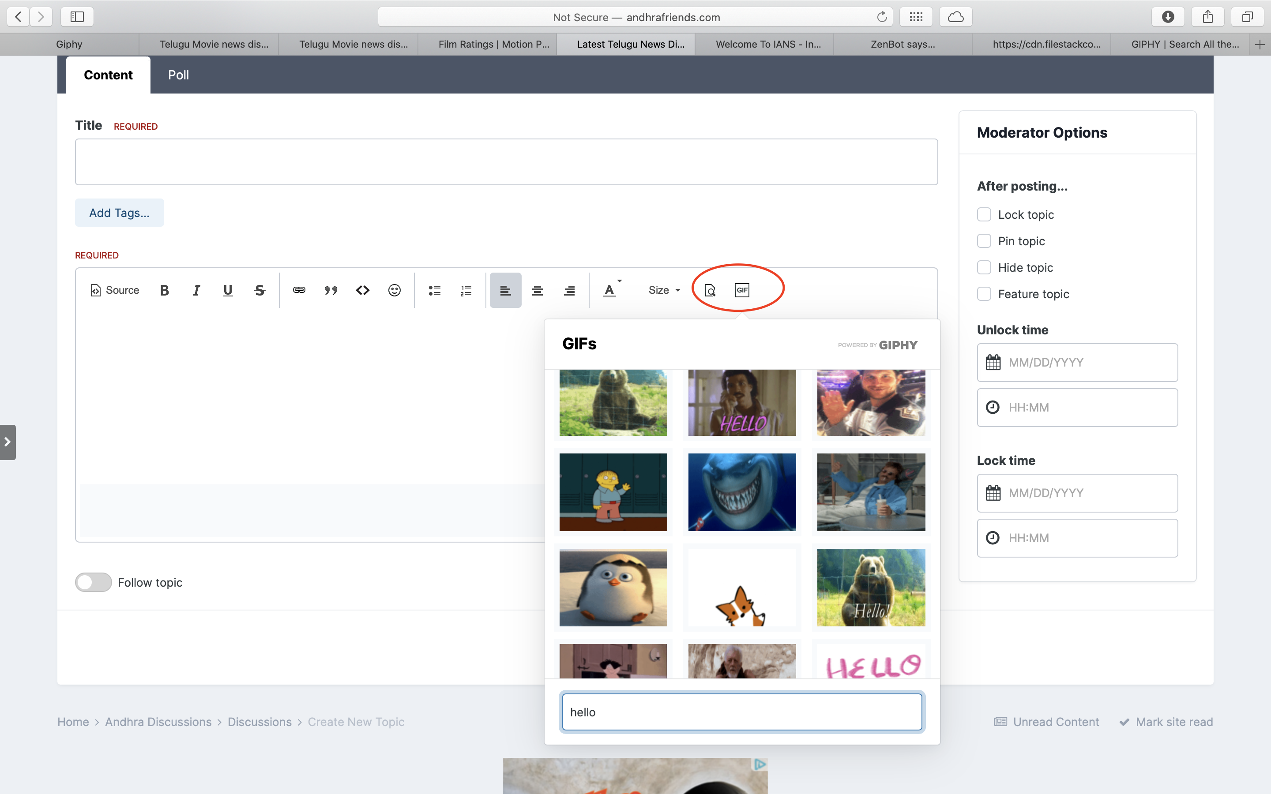
Task: Apply italic formatting
Action: point(196,290)
